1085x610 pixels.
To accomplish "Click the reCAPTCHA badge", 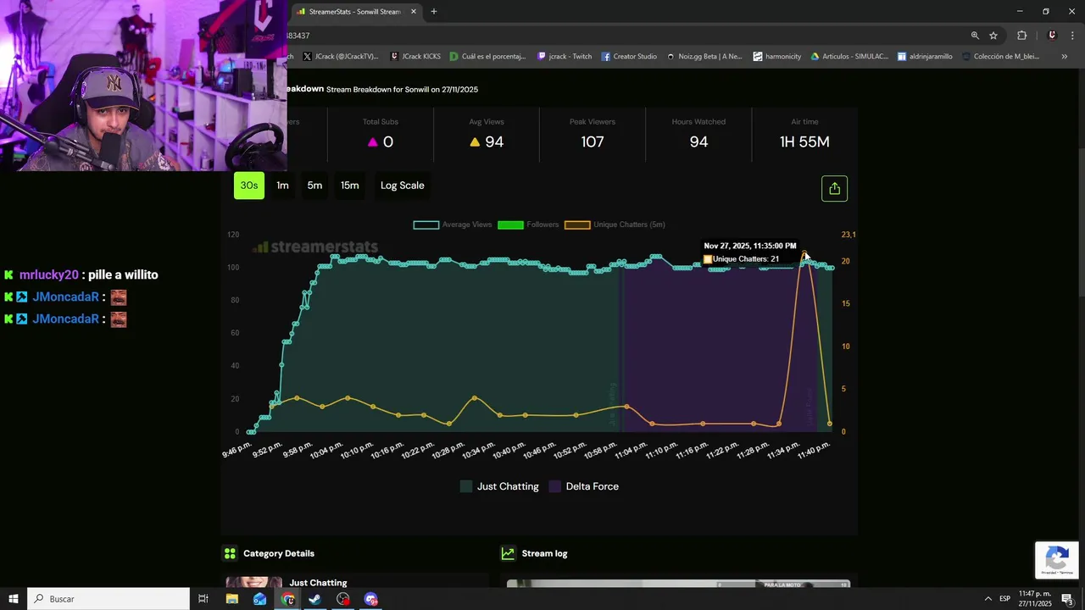I will 1056,560.
